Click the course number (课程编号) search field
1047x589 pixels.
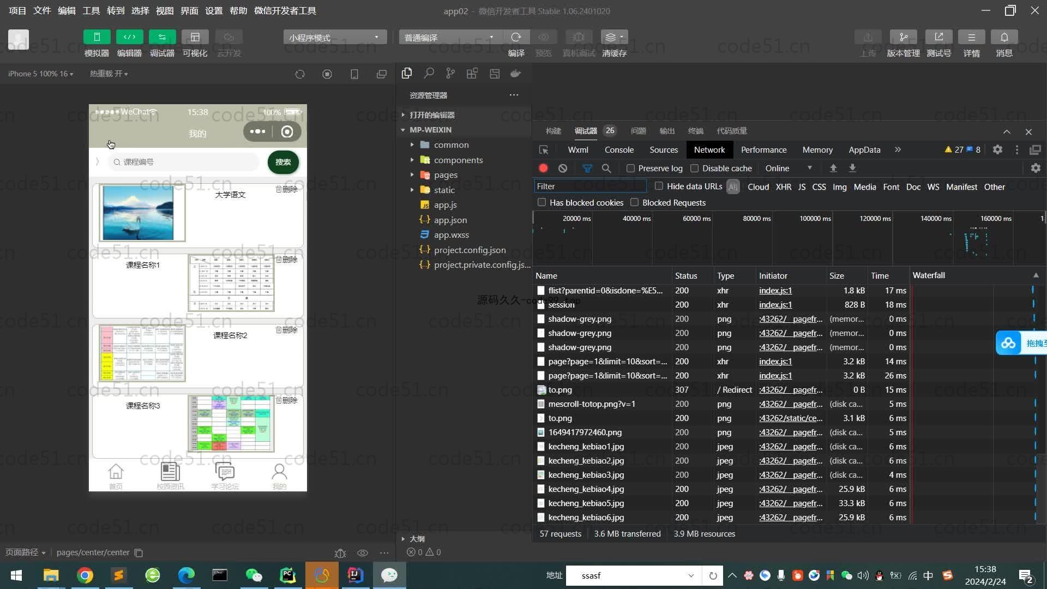click(x=184, y=162)
